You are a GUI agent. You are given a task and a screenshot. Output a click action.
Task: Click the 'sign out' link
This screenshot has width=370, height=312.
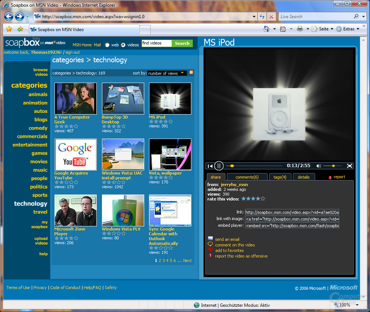[x=73, y=52]
